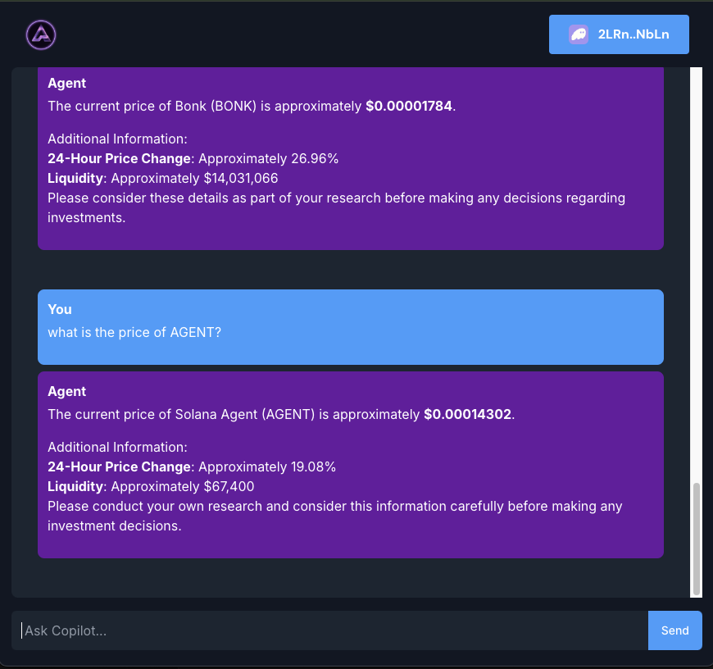Click the Agent label in the Solana Agent reply
713x669 pixels.
pyautogui.click(x=67, y=392)
